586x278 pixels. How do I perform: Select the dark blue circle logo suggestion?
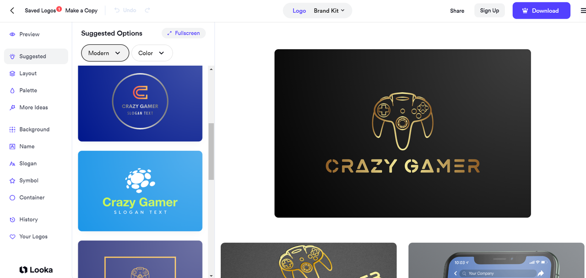[x=140, y=104]
